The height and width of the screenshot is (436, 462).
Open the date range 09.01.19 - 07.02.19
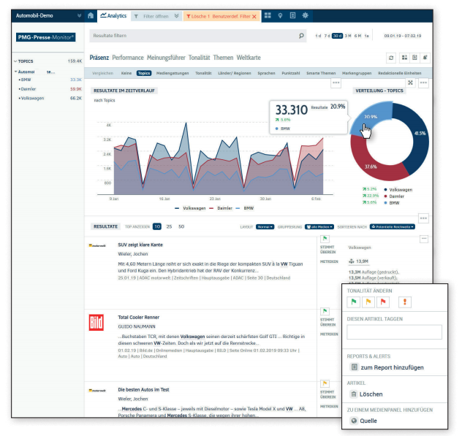(403, 36)
